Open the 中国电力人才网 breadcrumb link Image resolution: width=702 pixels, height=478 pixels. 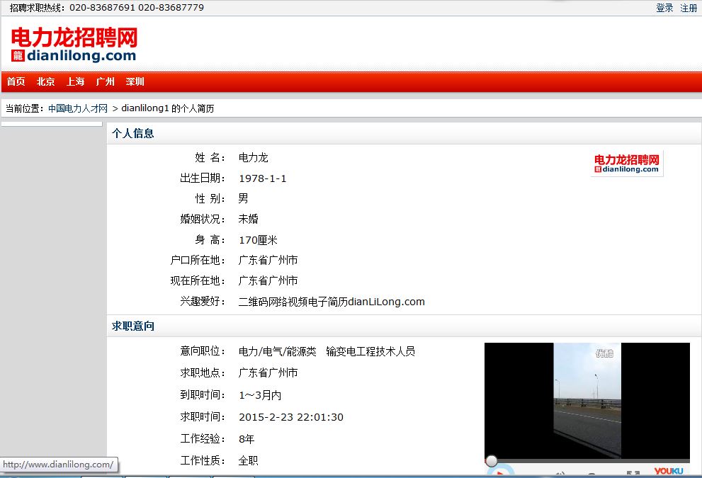coord(78,108)
